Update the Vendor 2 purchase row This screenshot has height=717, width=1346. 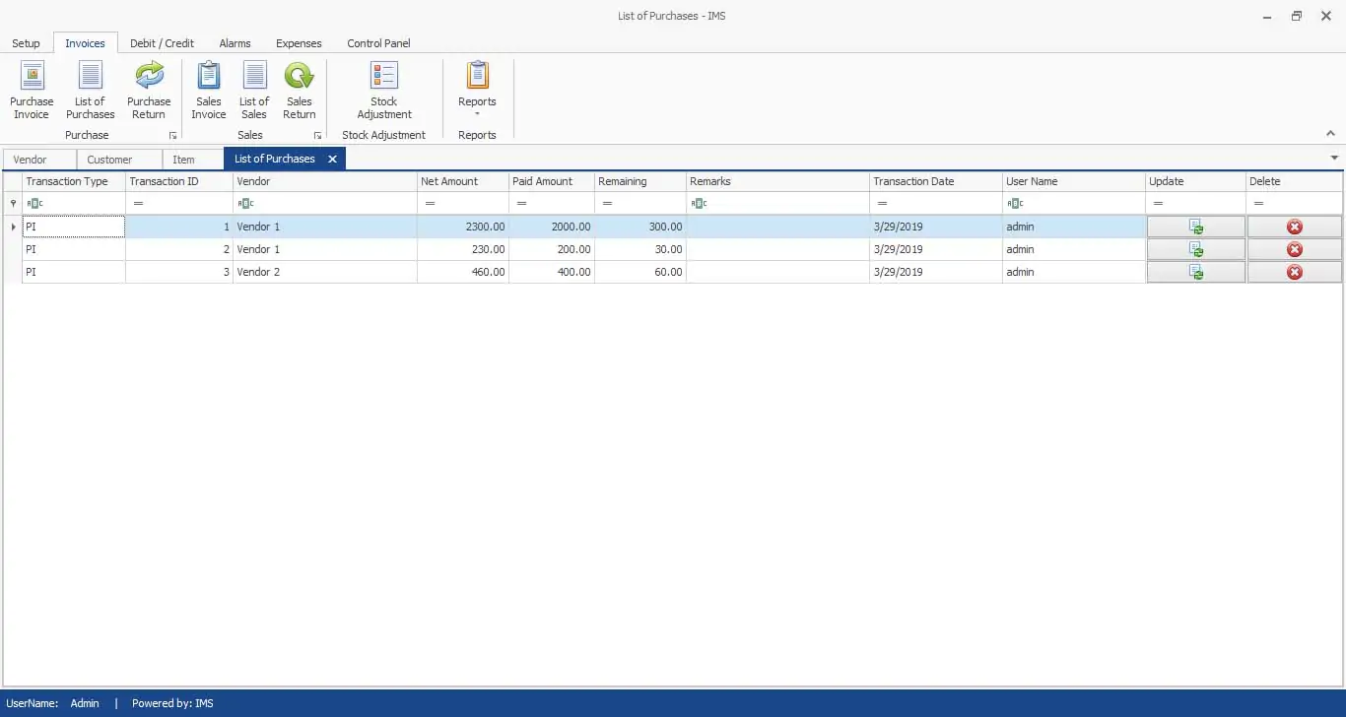tap(1195, 272)
